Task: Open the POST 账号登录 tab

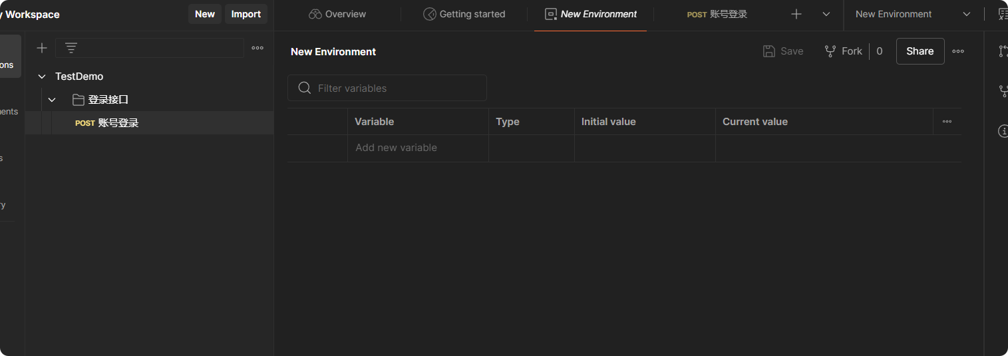Action: [x=717, y=14]
